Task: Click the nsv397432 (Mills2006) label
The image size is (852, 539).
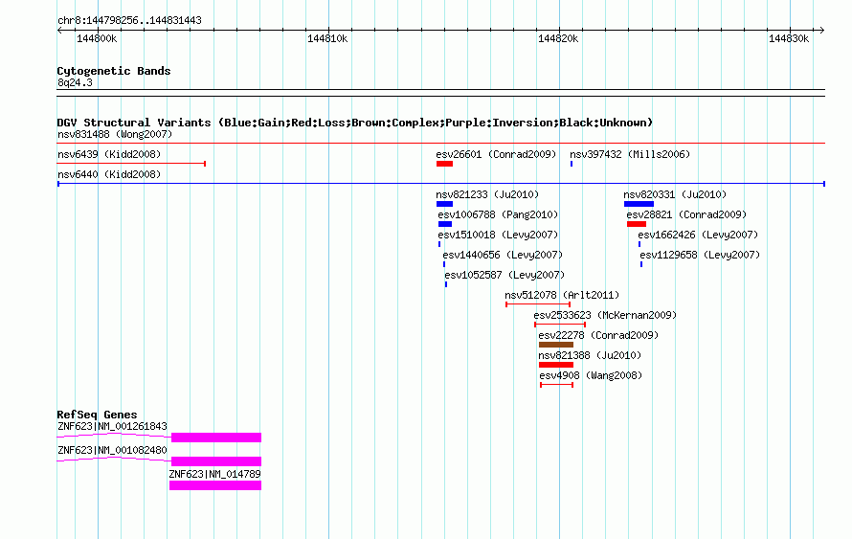Action: click(630, 154)
